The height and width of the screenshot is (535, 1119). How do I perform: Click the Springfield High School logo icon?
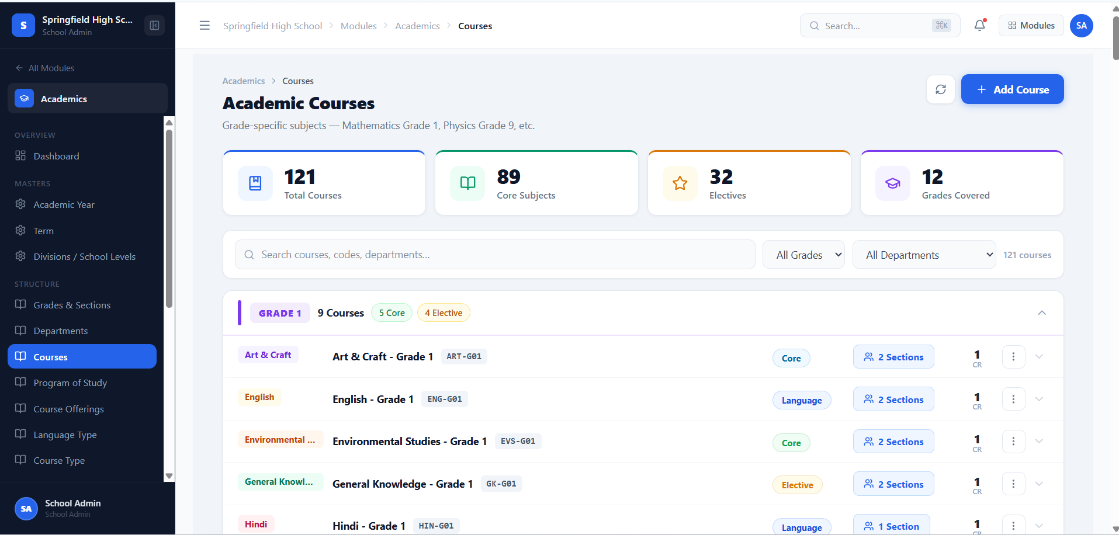pyautogui.click(x=23, y=26)
